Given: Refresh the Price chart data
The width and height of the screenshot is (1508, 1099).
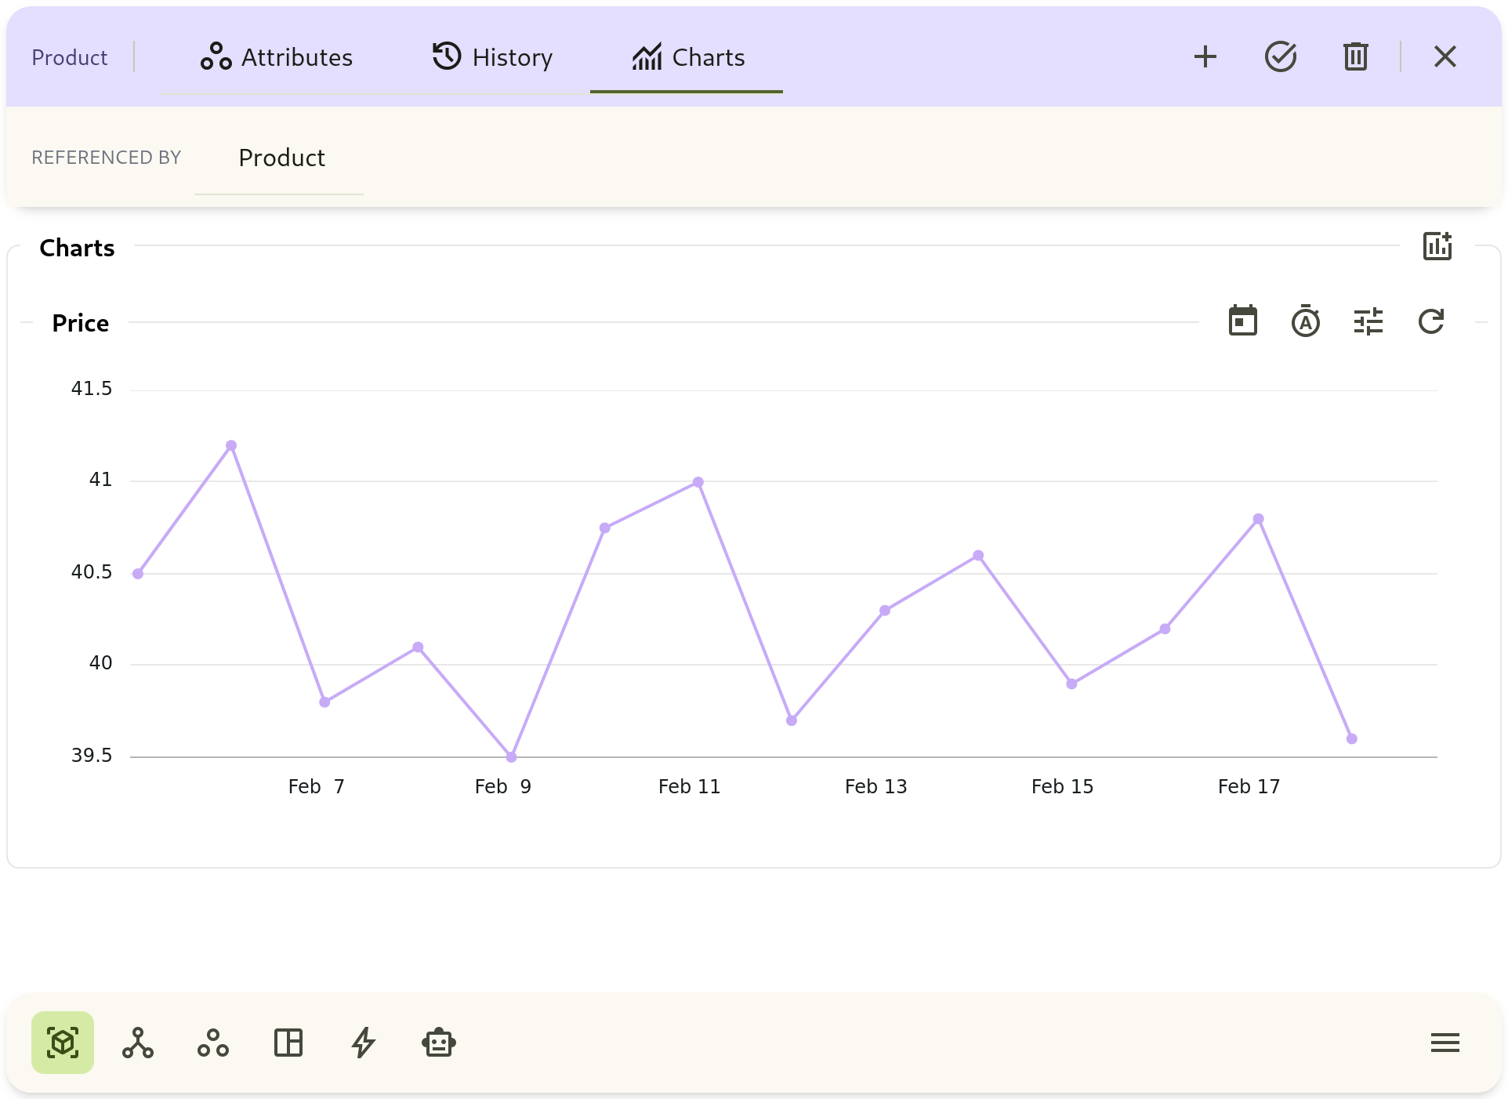Looking at the screenshot, I should point(1431,321).
